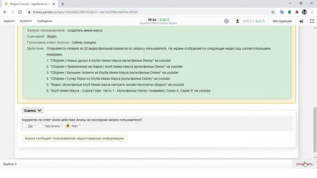Click the scrollbar down arrow
Image resolution: width=317 pixels, height=178 pixels.
point(315,157)
